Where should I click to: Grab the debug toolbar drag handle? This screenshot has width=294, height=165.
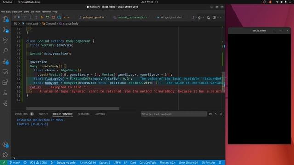click(15, 17)
